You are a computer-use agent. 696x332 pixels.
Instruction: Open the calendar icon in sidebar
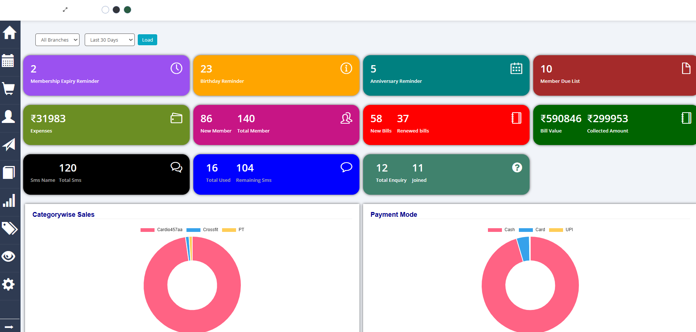click(8, 61)
